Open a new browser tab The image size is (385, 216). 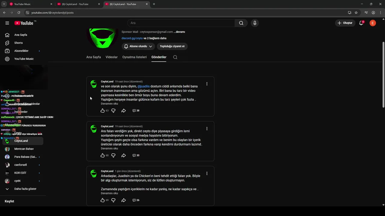point(154,4)
